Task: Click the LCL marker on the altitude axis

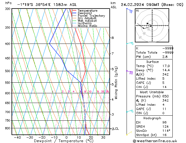Action: point(116,129)
